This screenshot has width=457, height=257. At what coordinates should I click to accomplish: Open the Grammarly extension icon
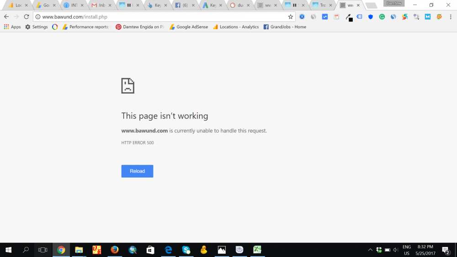[382, 17]
